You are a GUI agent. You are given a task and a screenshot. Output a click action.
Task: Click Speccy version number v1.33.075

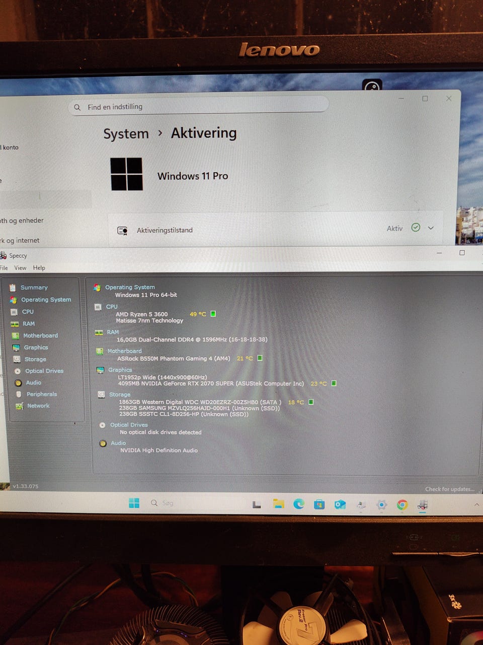[25, 486]
